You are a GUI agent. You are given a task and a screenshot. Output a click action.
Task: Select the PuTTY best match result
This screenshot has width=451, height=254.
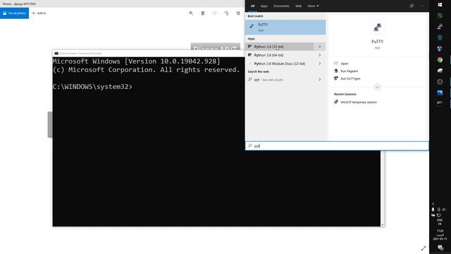tap(285, 28)
